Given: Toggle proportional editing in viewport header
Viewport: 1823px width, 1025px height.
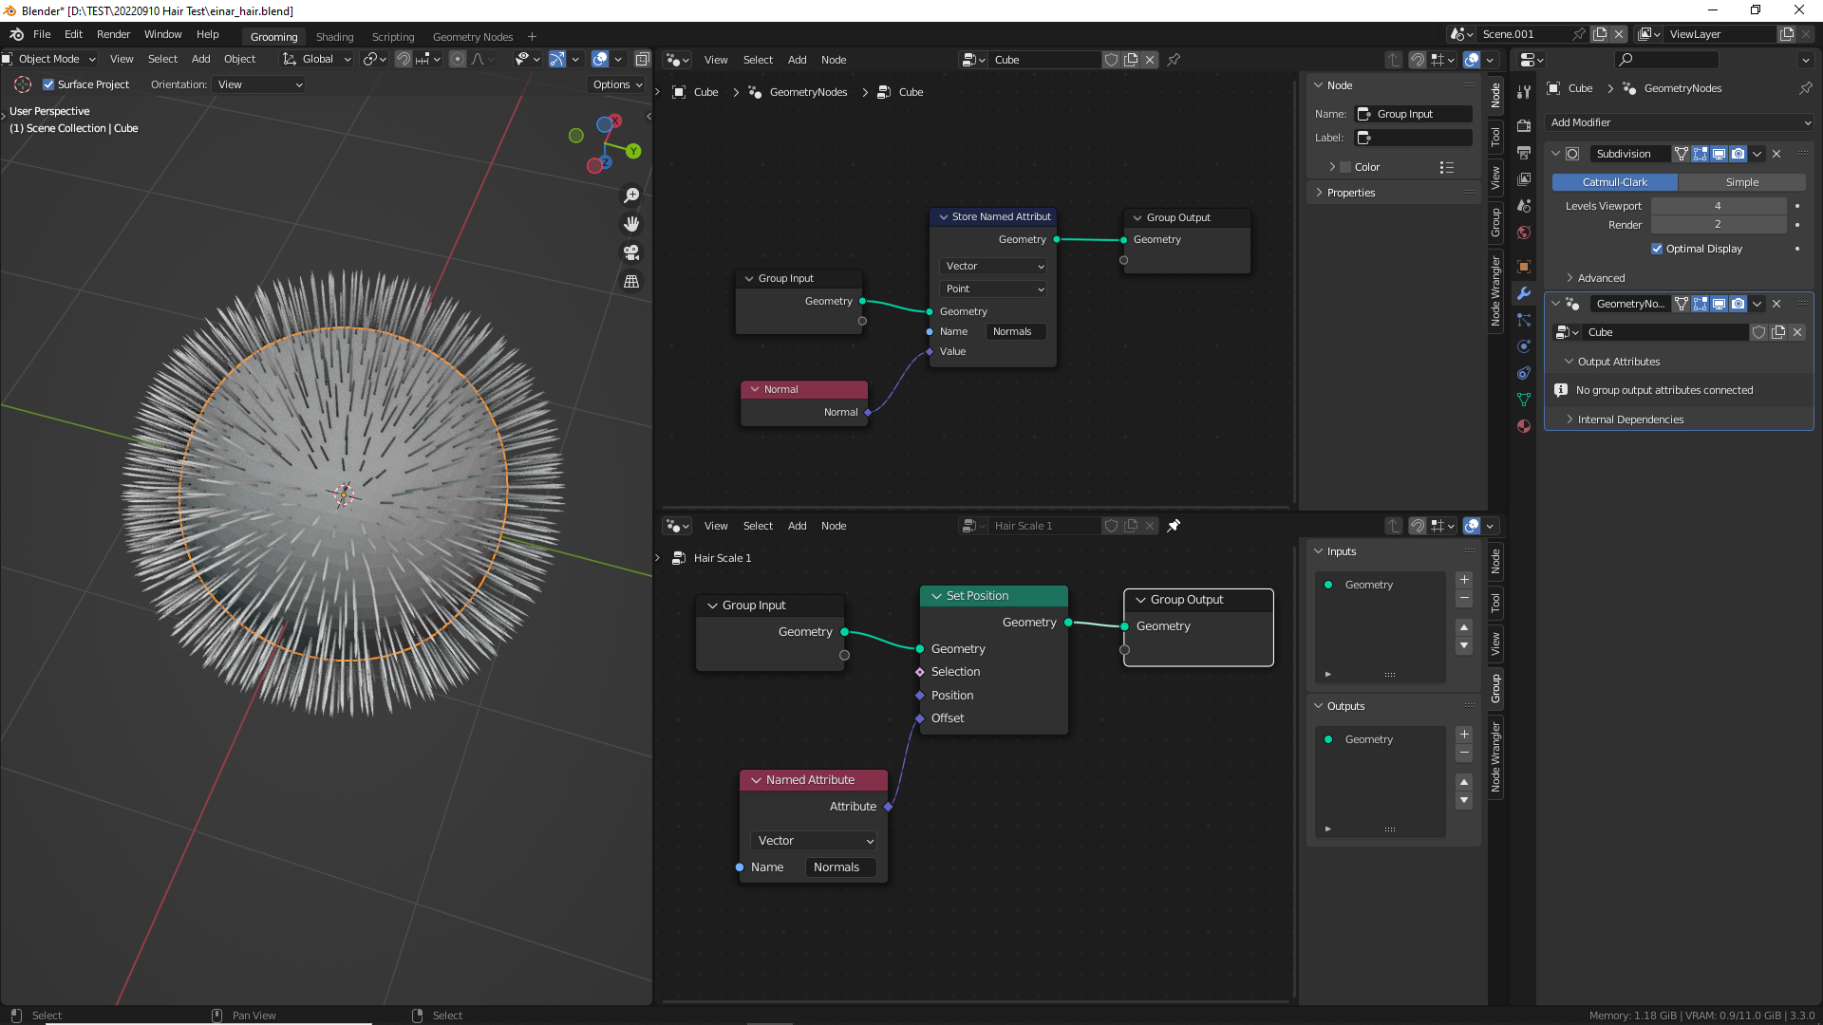Looking at the screenshot, I should click(x=458, y=59).
